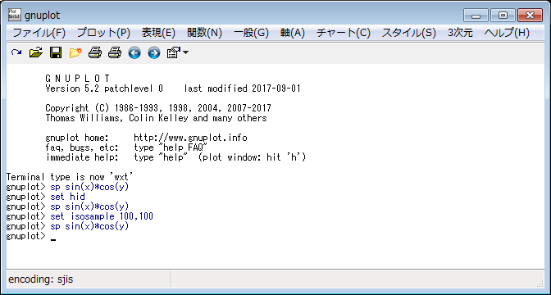Viewport: 551px width, 295px height.
Task: Click the blue back arrow icon
Action: point(134,53)
